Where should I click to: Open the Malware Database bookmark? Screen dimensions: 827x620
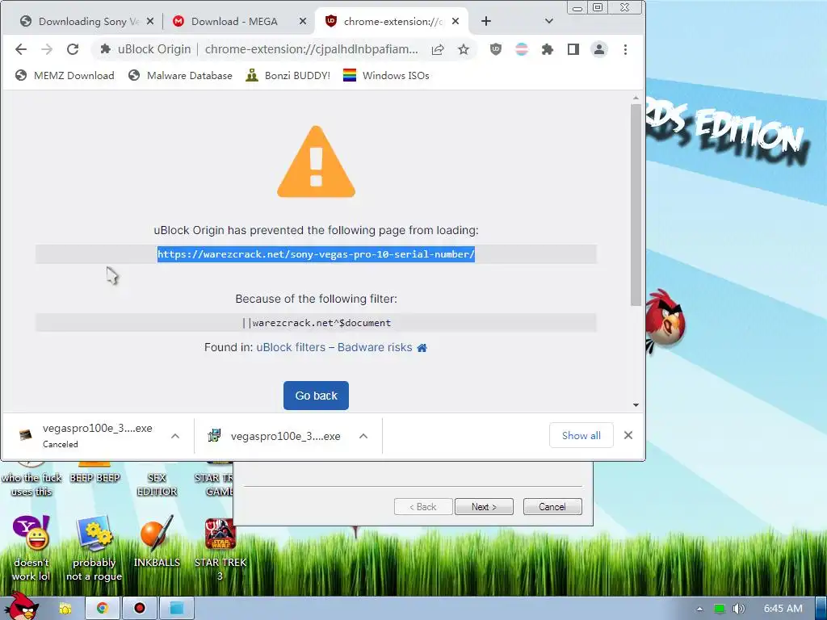[180, 75]
